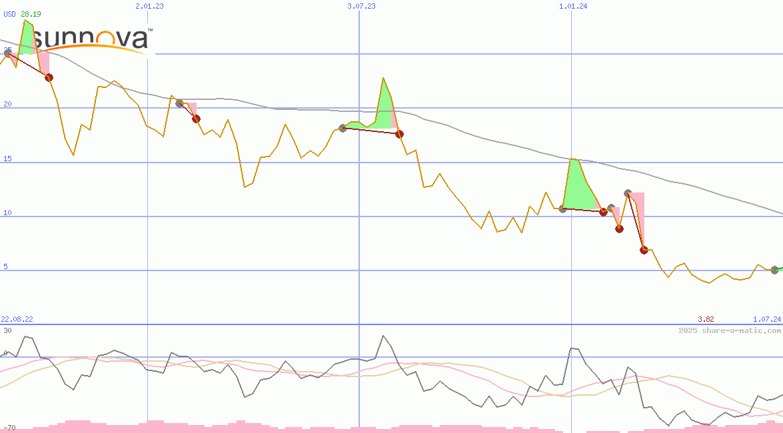Select the 15 price axis label
Image resolution: width=783 pixels, height=433 pixels.
pos(7,159)
